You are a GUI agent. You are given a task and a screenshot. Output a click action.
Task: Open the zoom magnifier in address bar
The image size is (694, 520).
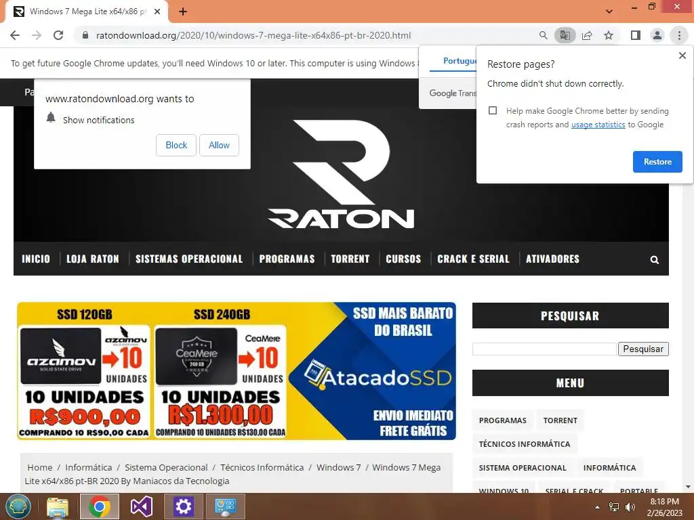543,35
